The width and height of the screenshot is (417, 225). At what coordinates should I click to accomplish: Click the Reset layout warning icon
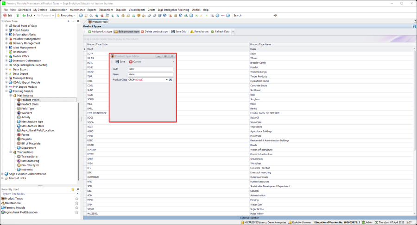[192, 31]
